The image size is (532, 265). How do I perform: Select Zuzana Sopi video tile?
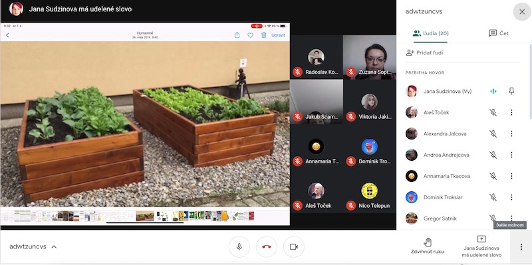coord(369,57)
